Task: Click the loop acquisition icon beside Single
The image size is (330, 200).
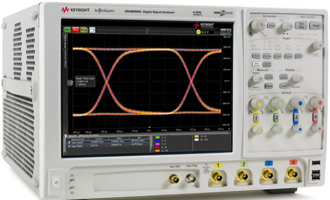Action: pyautogui.click(x=92, y=30)
